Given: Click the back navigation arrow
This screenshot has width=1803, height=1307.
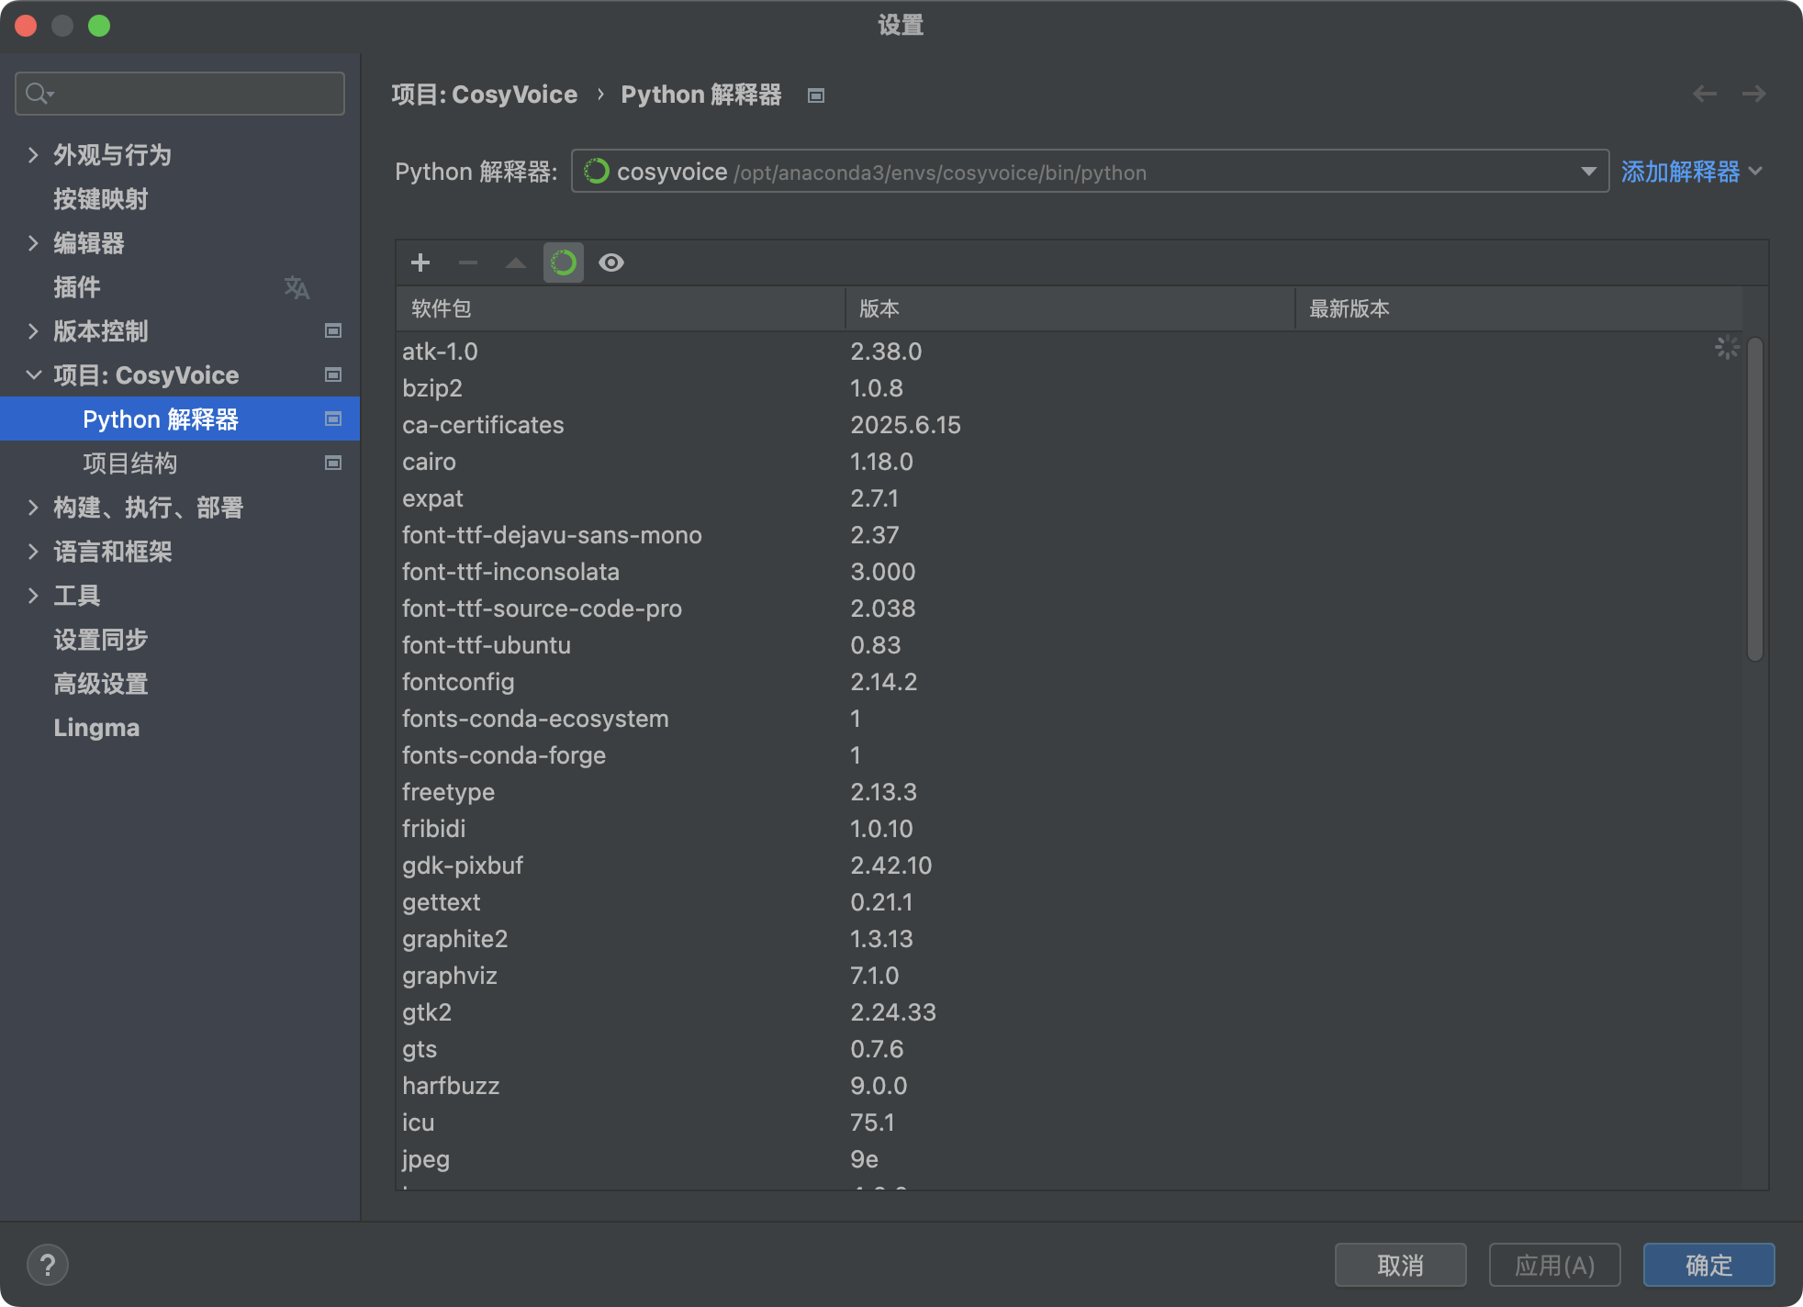Looking at the screenshot, I should click(x=1705, y=94).
